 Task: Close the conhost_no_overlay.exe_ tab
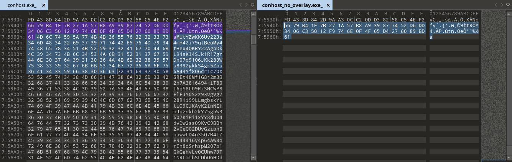(328, 5)
